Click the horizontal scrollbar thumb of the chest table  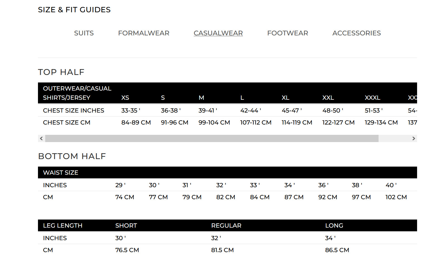coord(212,138)
